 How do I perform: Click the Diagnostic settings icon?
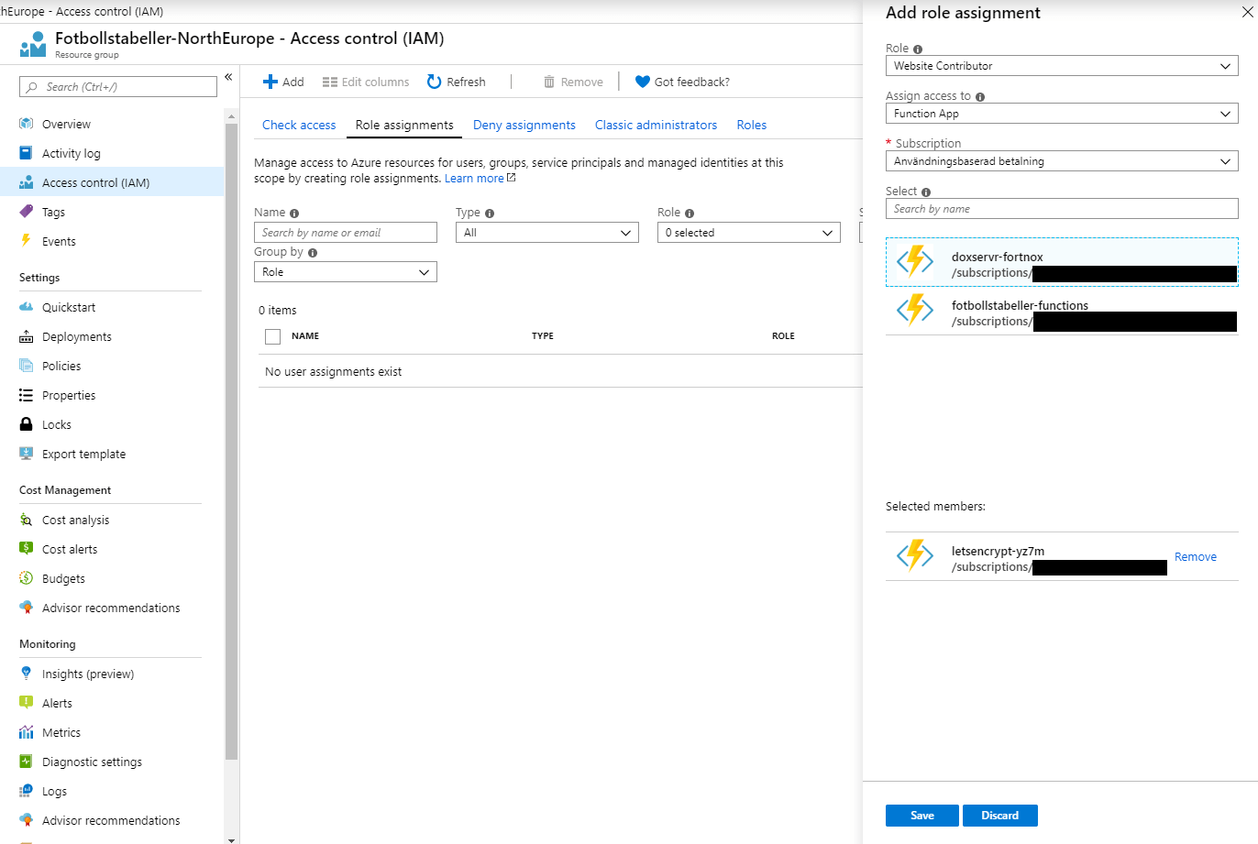pyautogui.click(x=27, y=762)
